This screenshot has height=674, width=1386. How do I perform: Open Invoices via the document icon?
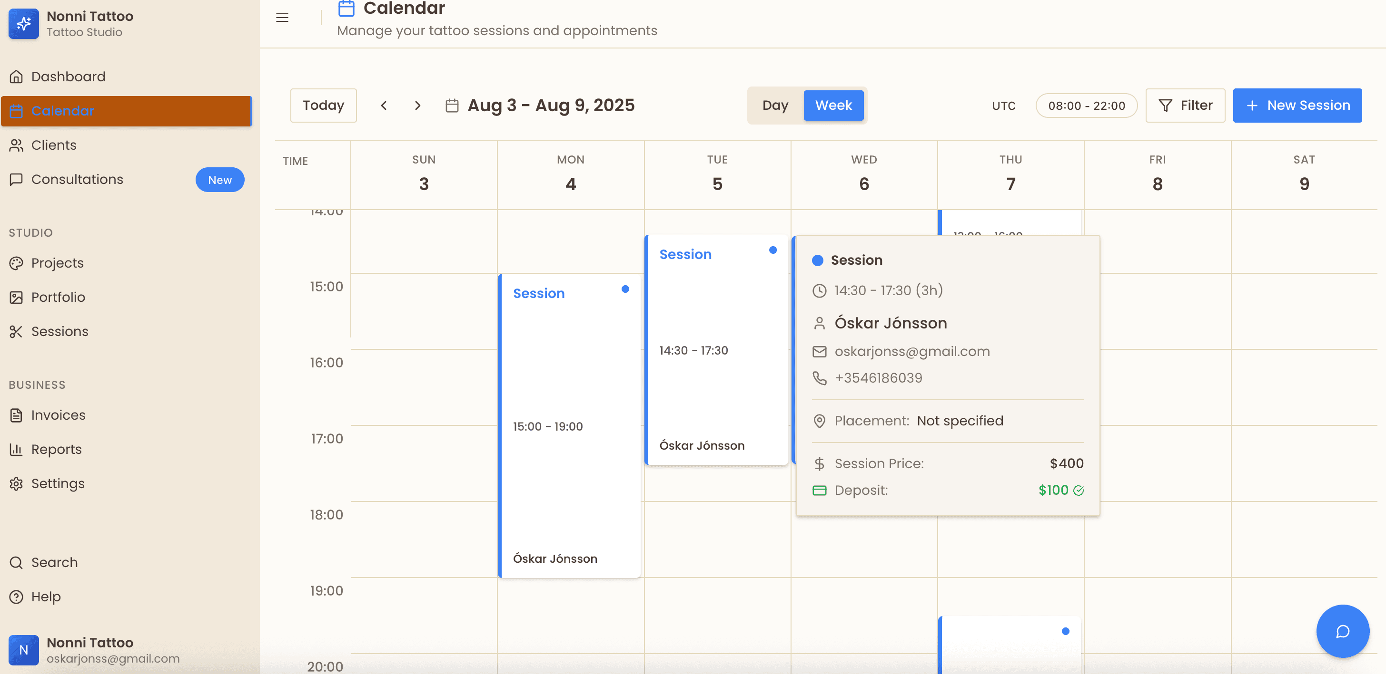click(16, 415)
